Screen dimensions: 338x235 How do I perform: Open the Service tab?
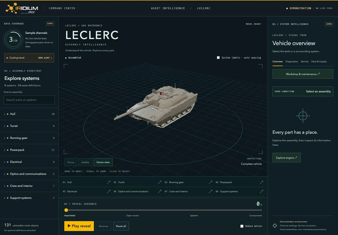304,62
